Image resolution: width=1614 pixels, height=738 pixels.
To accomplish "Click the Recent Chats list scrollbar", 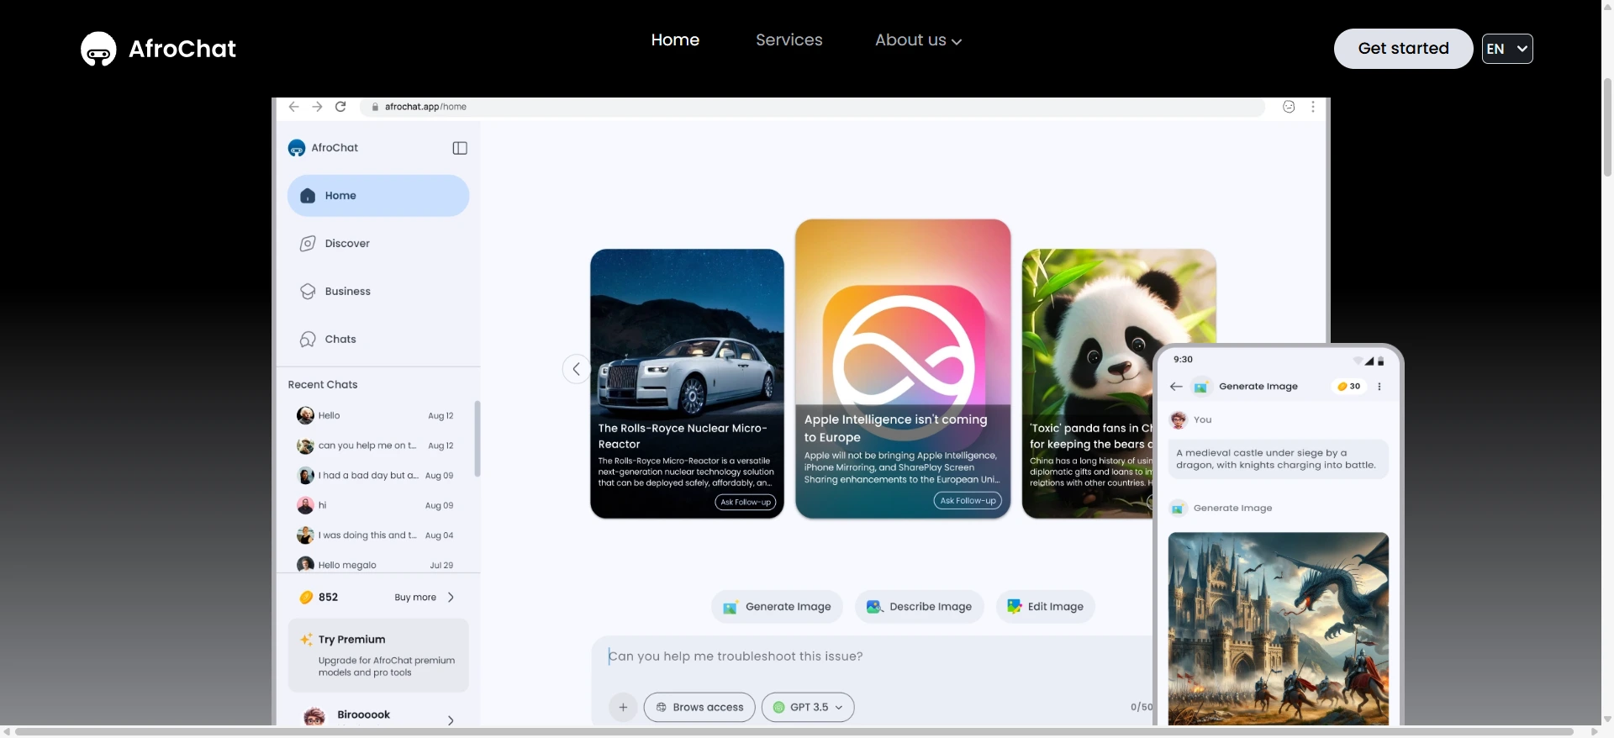I will pos(477,439).
